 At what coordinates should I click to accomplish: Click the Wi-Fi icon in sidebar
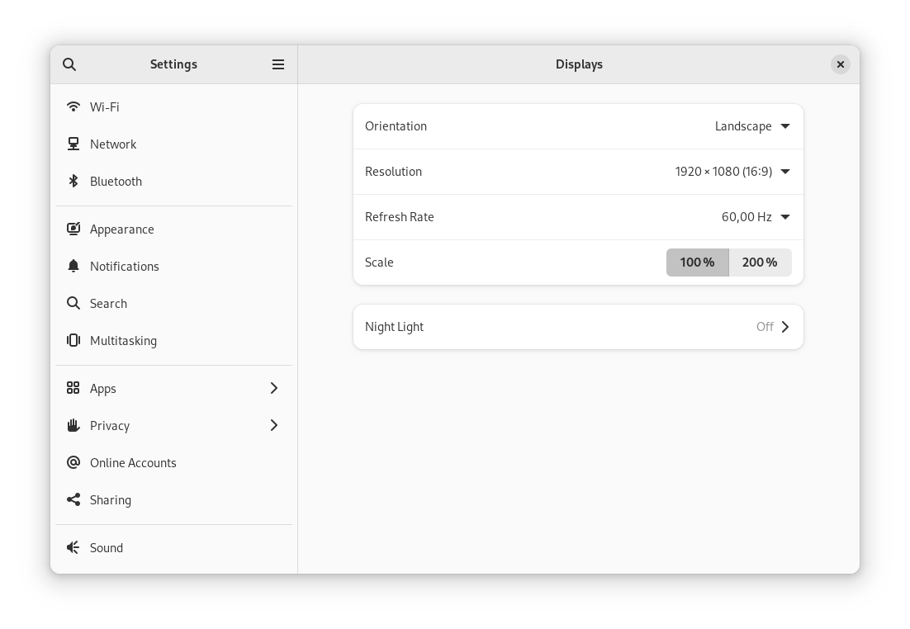pyautogui.click(x=73, y=106)
